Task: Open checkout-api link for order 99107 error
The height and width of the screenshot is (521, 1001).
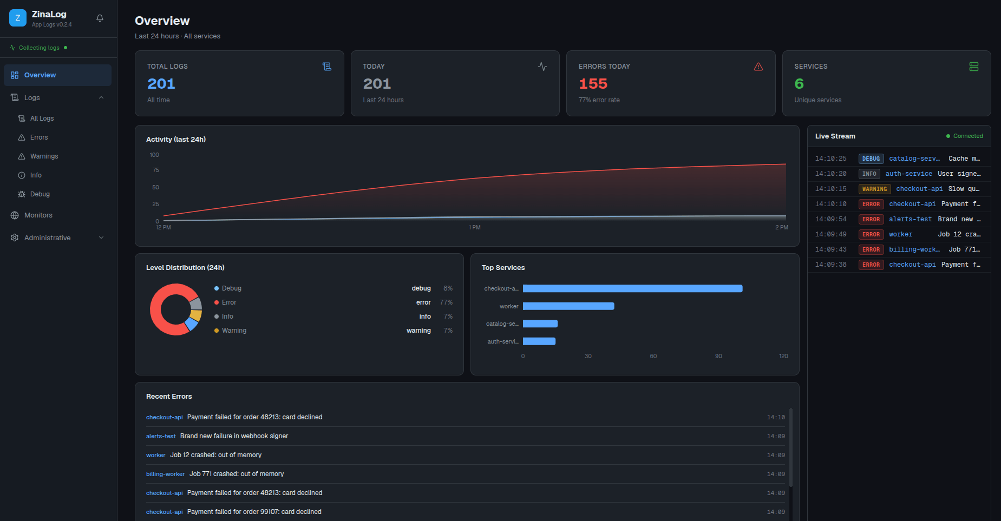Action: (x=165, y=512)
